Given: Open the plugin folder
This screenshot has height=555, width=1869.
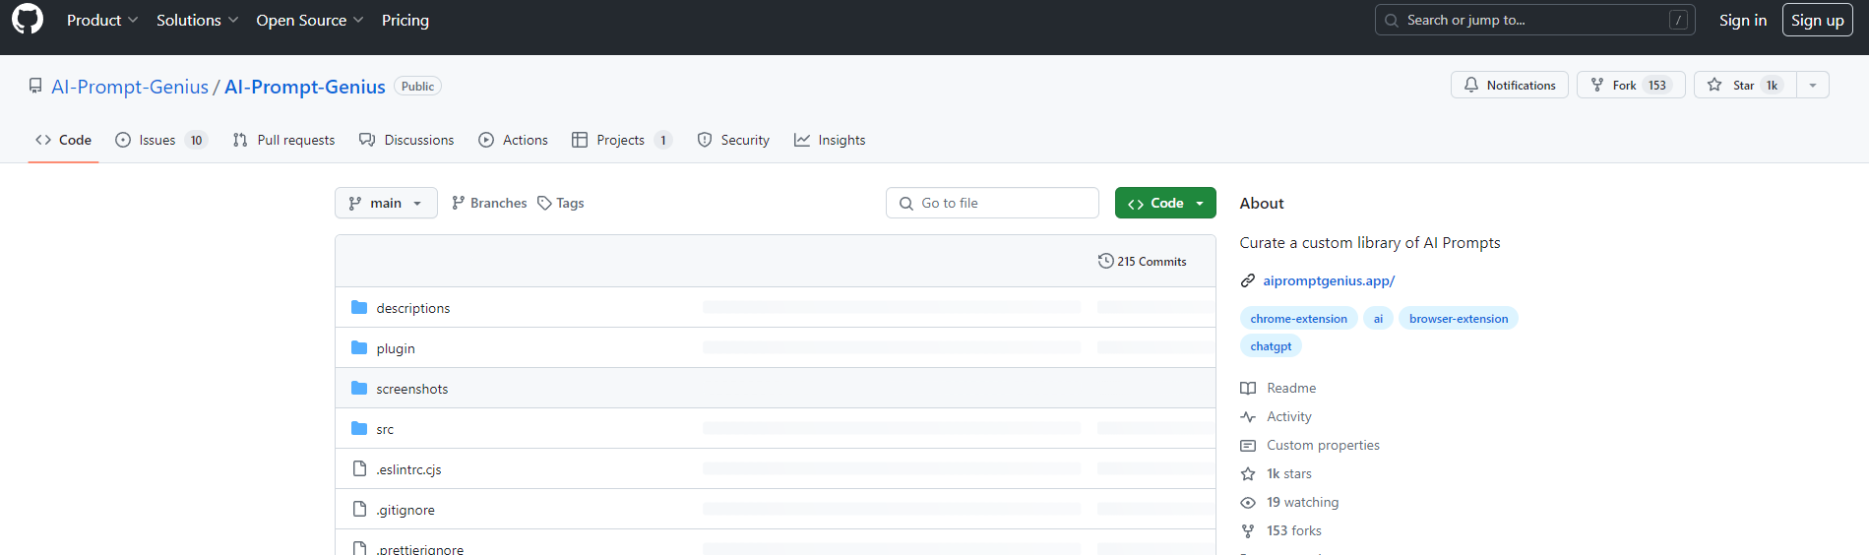Looking at the screenshot, I should 396,348.
